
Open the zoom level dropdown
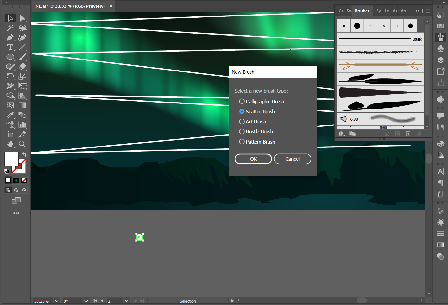pos(57,301)
